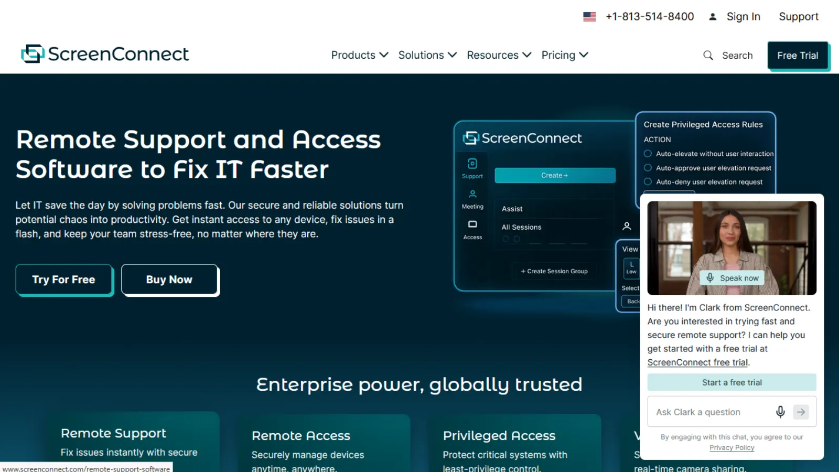
Task: Click the US flag country icon
Action: 589,17
